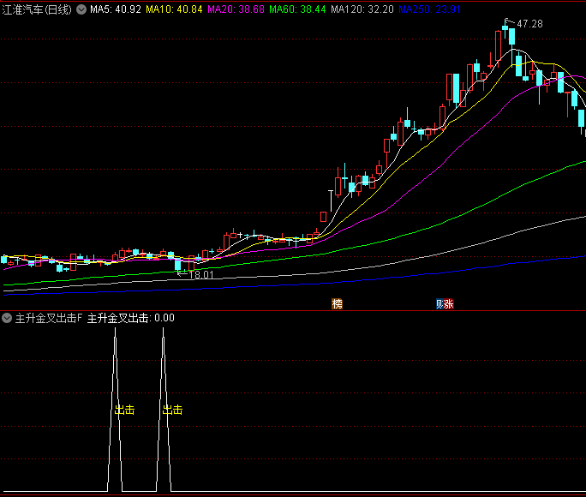The image size is (586, 497).
Task: Click the 财 marker icon
Action: click(x=439, y=304)
